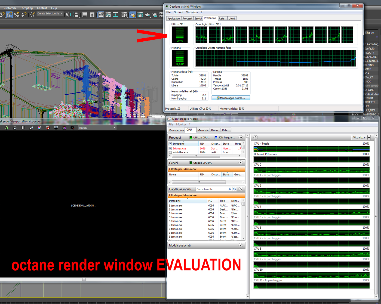Click the Octane camera icon
The height and width of the screenshot is (304, 381).
(x=72, y=128)
